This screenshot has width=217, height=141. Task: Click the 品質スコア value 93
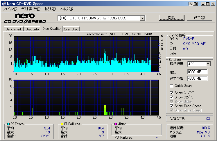pyautogui.click(x=208, y=119)
